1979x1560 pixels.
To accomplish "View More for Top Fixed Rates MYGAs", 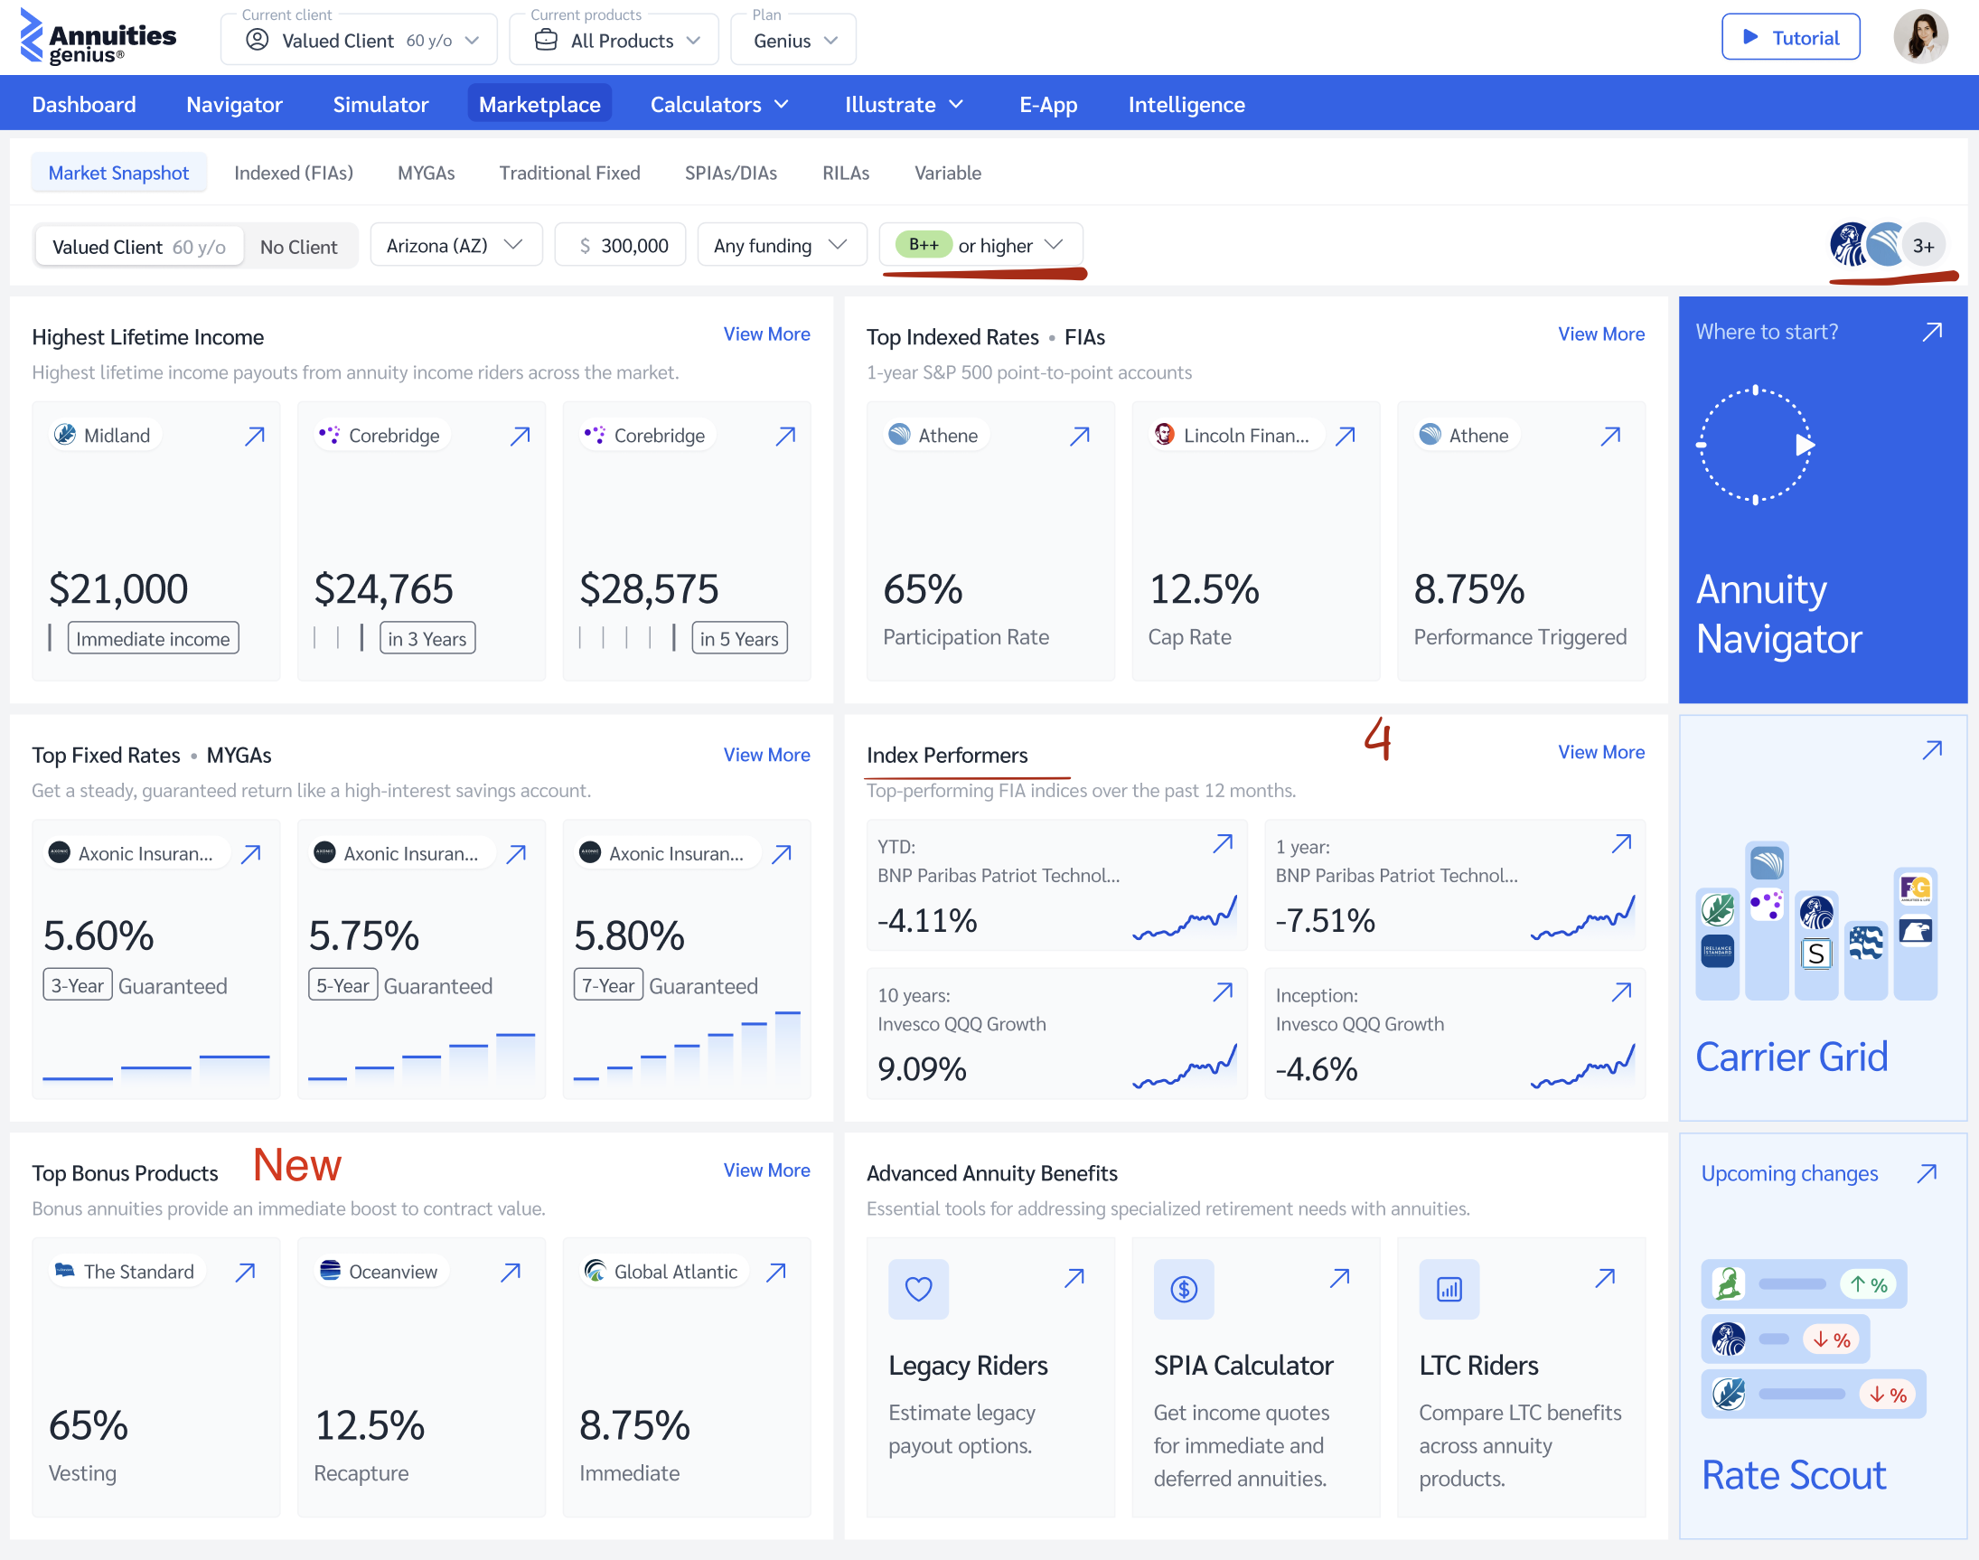I will click(x=767, y=755).
